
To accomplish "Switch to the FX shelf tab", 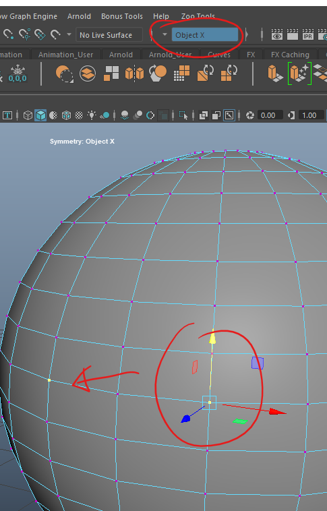I will pyautogui.click(x=251, y=55).
